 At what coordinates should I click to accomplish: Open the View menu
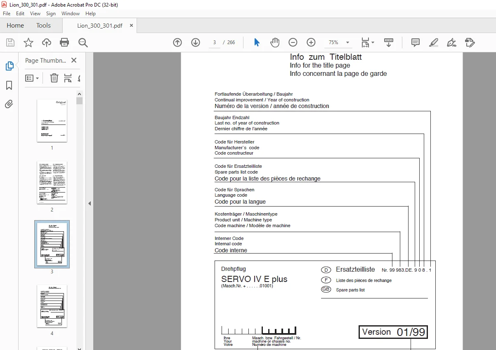(x=35, y=14)
